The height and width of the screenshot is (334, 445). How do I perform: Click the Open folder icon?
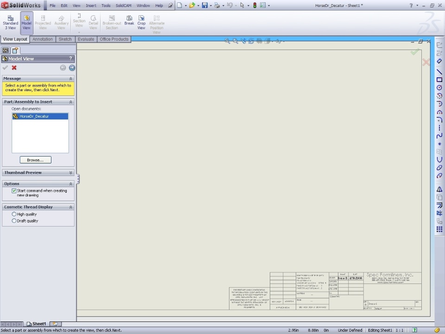pos(192,5)
